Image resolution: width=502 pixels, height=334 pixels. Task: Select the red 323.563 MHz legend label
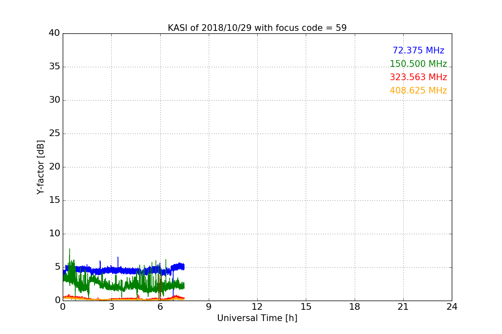(x=418, y=77)
